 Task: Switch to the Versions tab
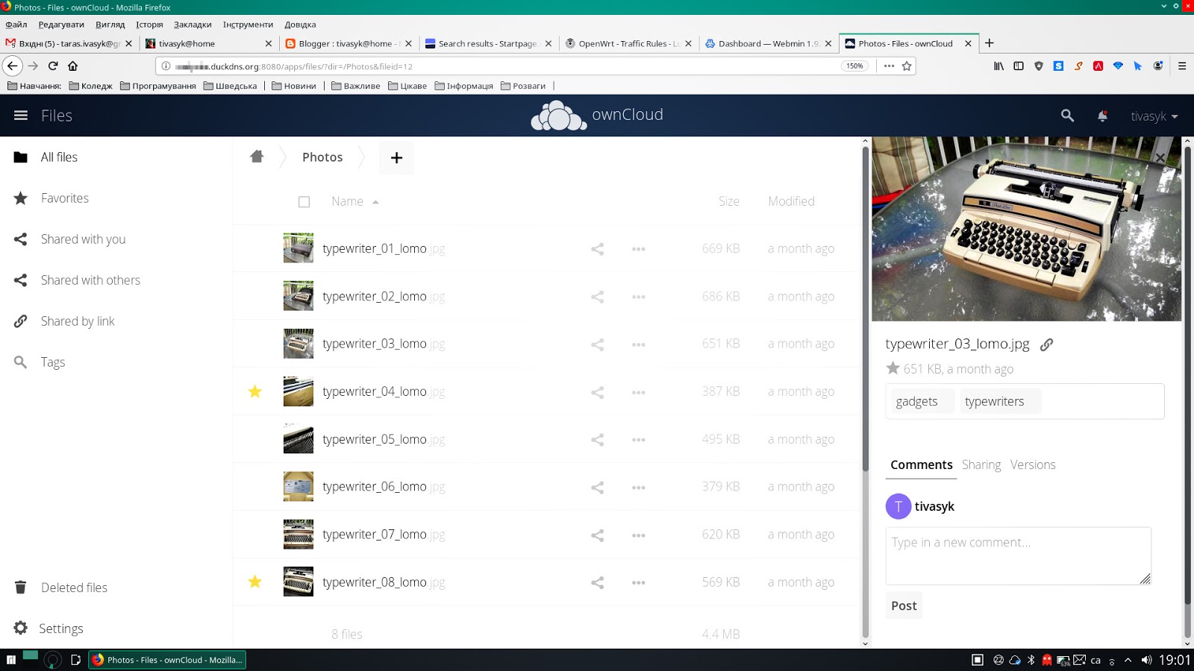pyautogui.click(x=1033, y=464)
